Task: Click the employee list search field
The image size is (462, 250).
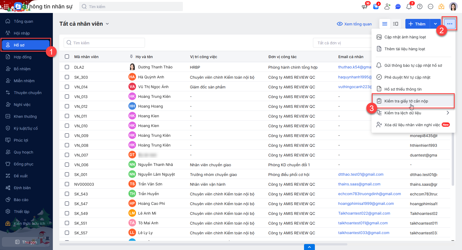Action: (x=104, y=43)
